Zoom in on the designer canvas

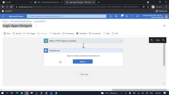(x=152, y=40)
